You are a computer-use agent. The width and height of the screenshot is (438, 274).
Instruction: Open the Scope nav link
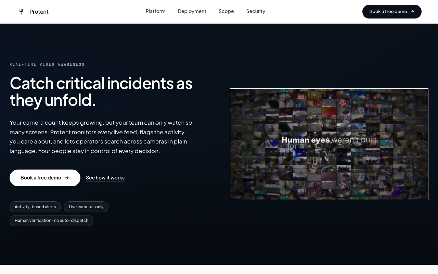[x=226, y=11]
